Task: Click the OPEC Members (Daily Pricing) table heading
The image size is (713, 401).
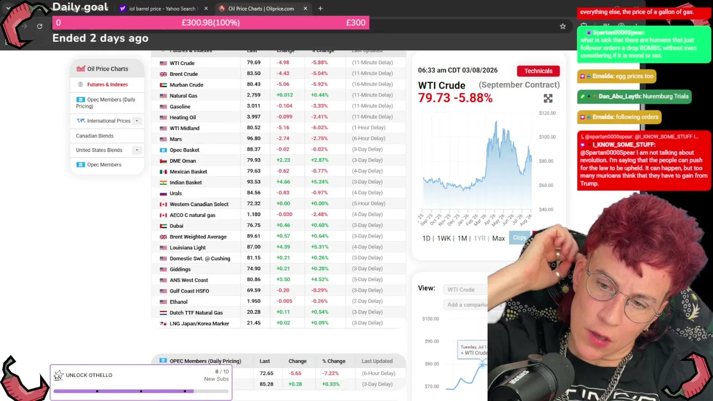Action: pyautogui.click(x=205, y=361)
